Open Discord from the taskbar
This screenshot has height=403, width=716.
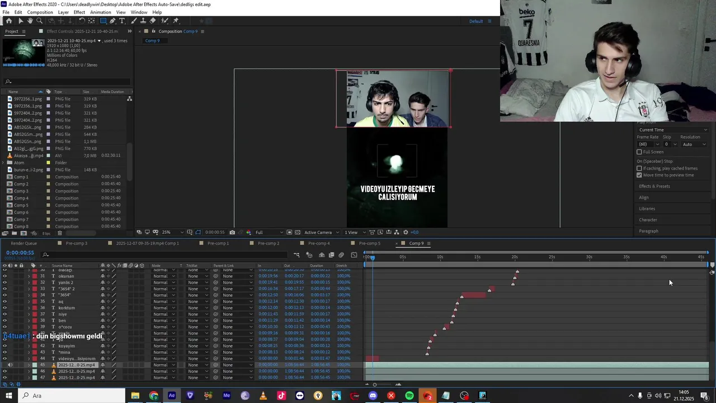pos(373,396)
